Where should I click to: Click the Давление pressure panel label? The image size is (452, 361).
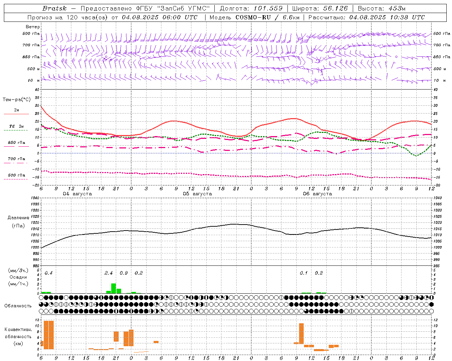tap(18, 218)
